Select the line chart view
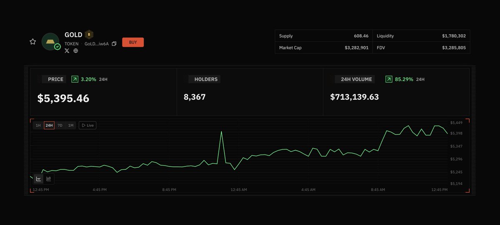 click(x=39, y=179)
